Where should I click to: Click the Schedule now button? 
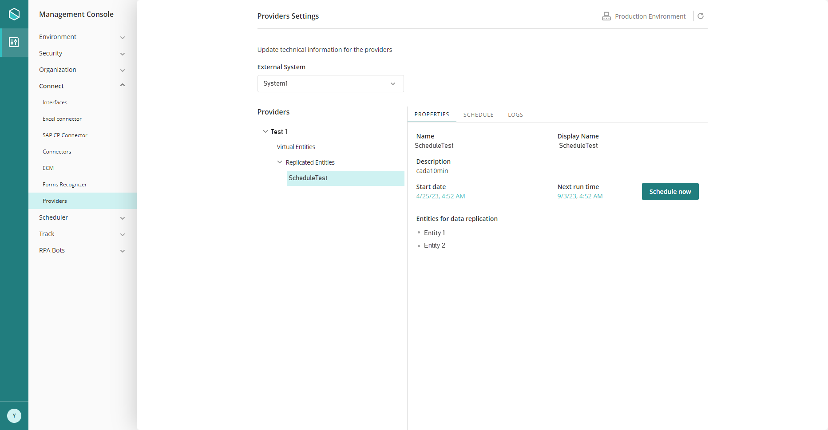670,192
